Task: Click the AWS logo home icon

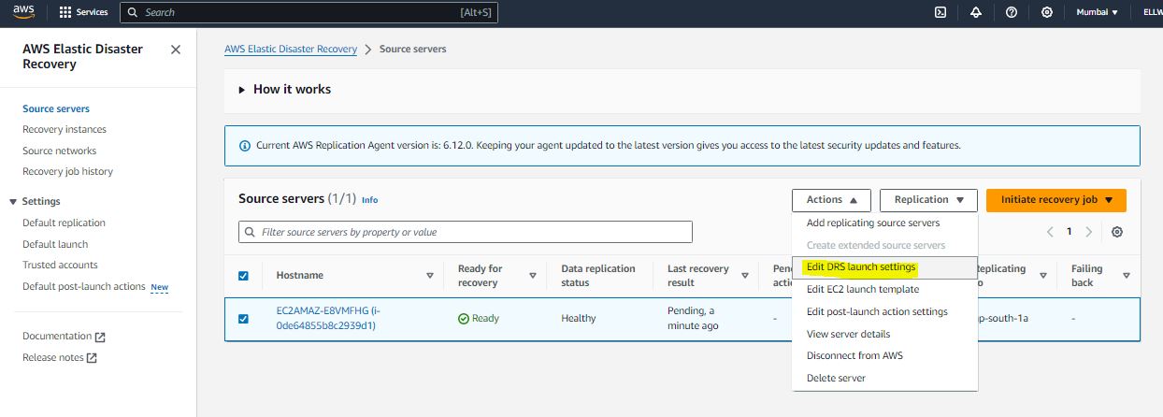Action: pos(23,12)
